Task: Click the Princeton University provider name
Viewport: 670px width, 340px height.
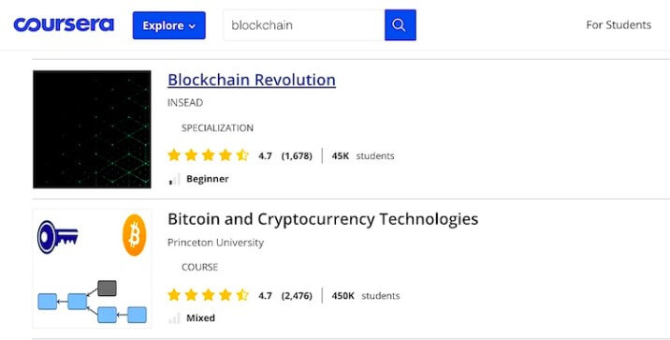Action: tap(215, 243)
